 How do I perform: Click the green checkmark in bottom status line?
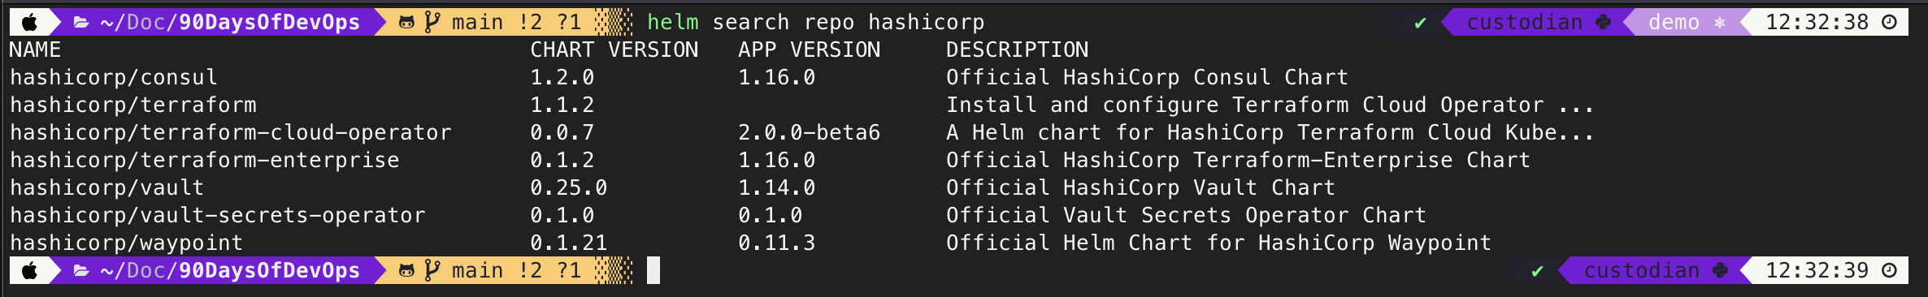1538,271
